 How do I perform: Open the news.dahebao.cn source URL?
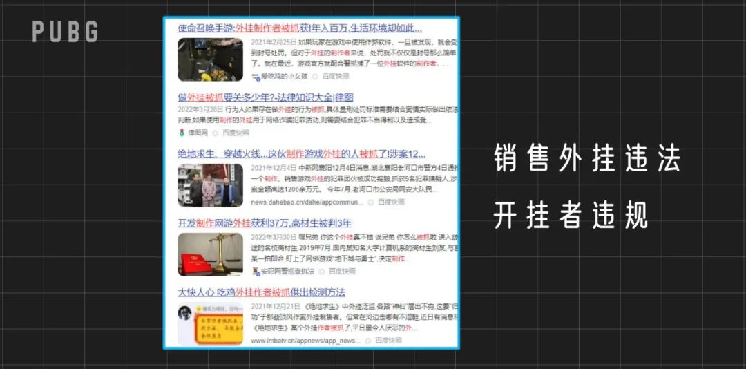[307, 202]
